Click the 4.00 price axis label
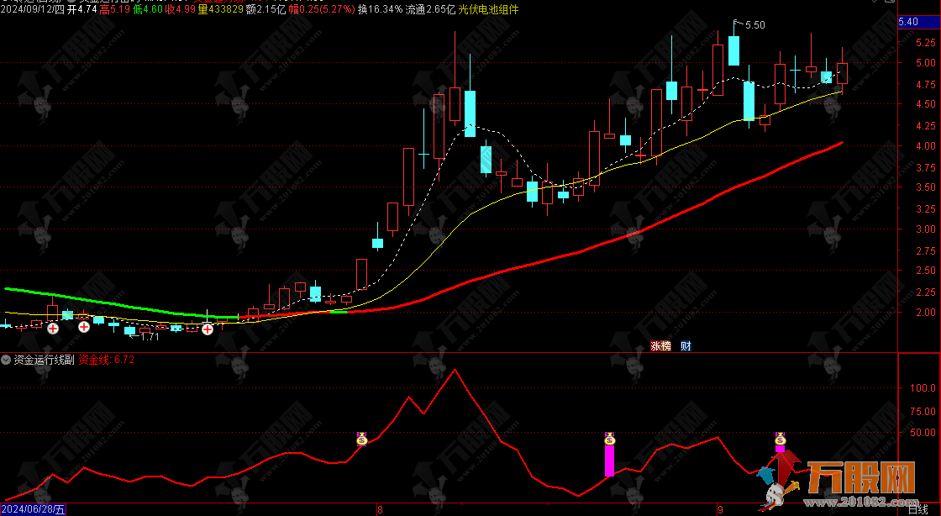 click(925, 145)
